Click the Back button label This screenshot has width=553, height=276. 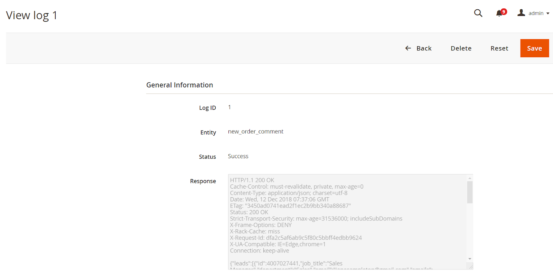[x=424, y=48]
